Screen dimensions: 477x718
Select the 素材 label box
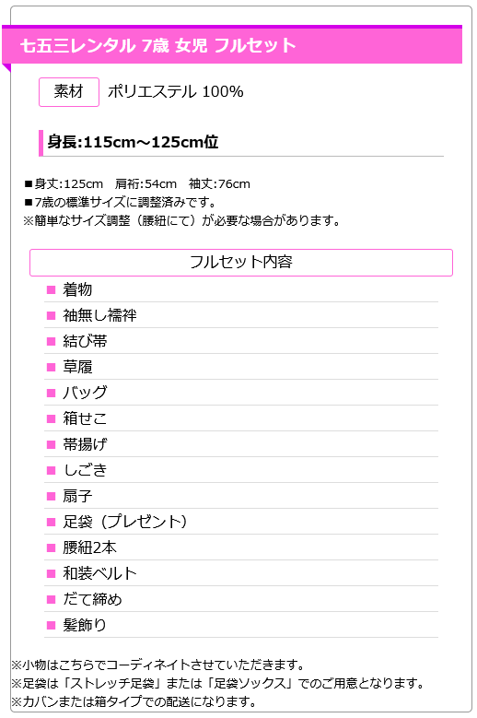click(69, 92)
